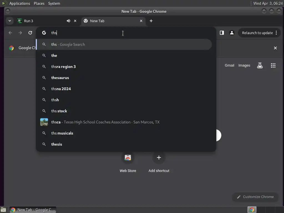The width and height of the screenshot is (284, 213).
Task: Mute audio on the Run 3 tab
Action: pos(69,21)
